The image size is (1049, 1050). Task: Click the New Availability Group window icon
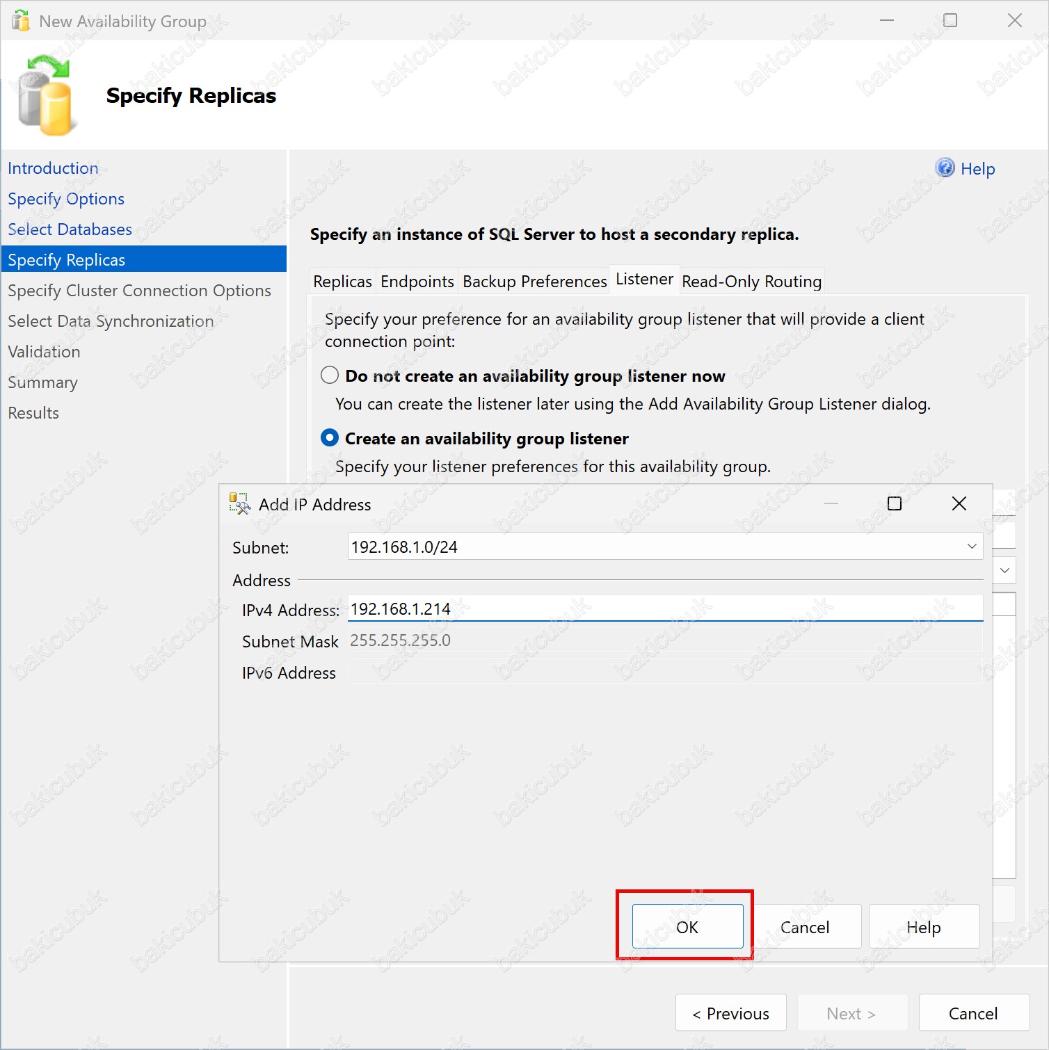(21, 21)
